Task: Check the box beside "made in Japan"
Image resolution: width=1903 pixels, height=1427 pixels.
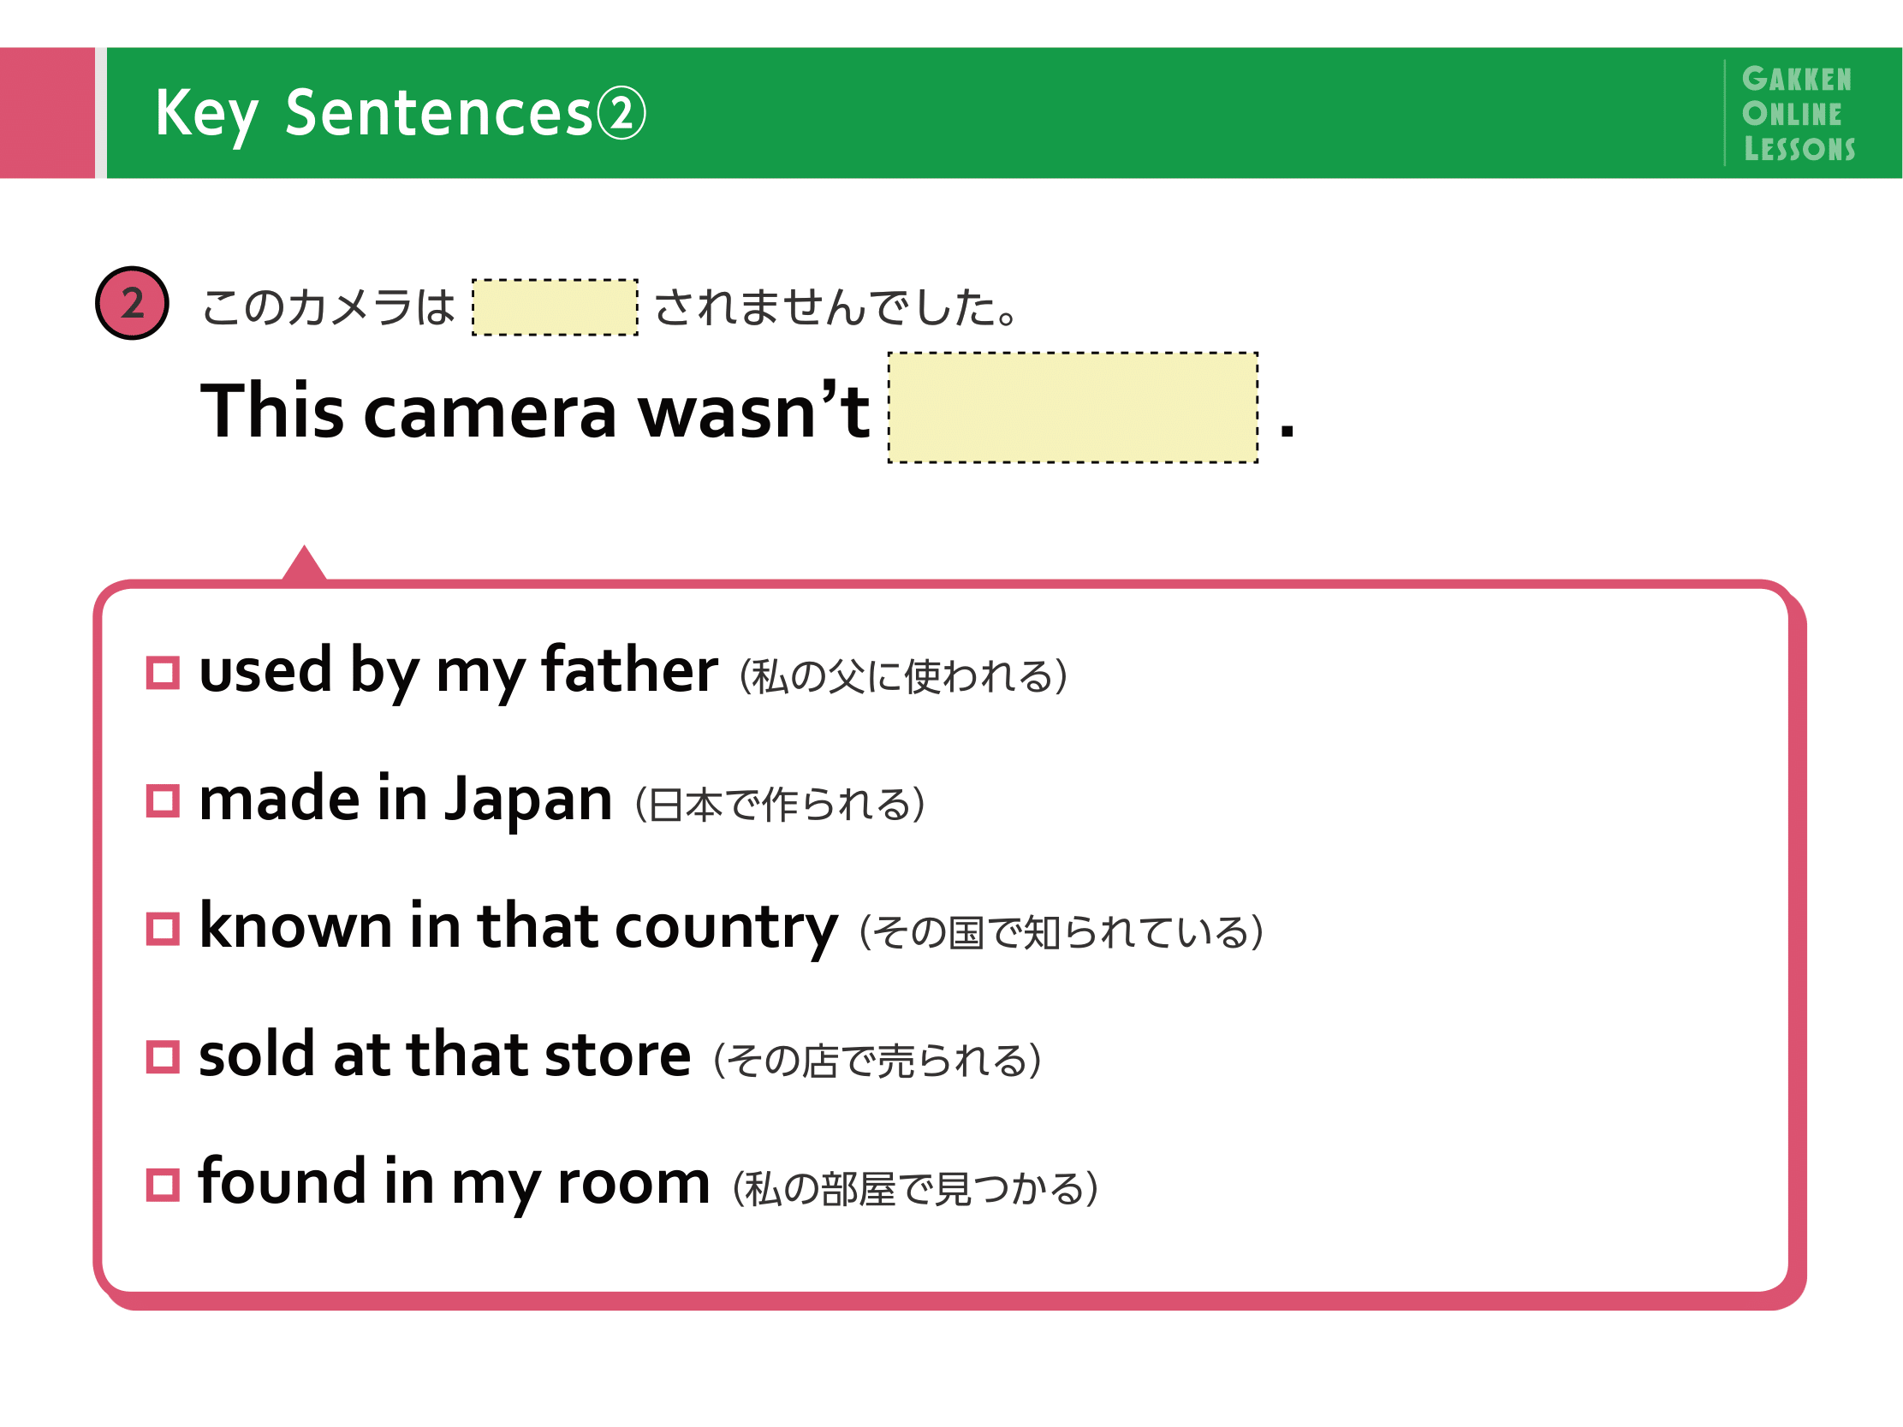Action: coord(163,800)
